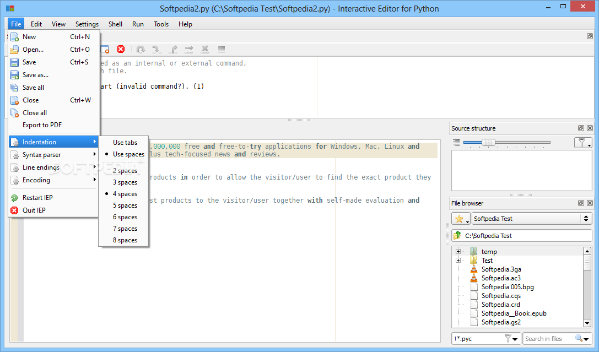The image size is (599, 352).
Task: Click the Save disk icon in File menu
Action: [14, 62]
